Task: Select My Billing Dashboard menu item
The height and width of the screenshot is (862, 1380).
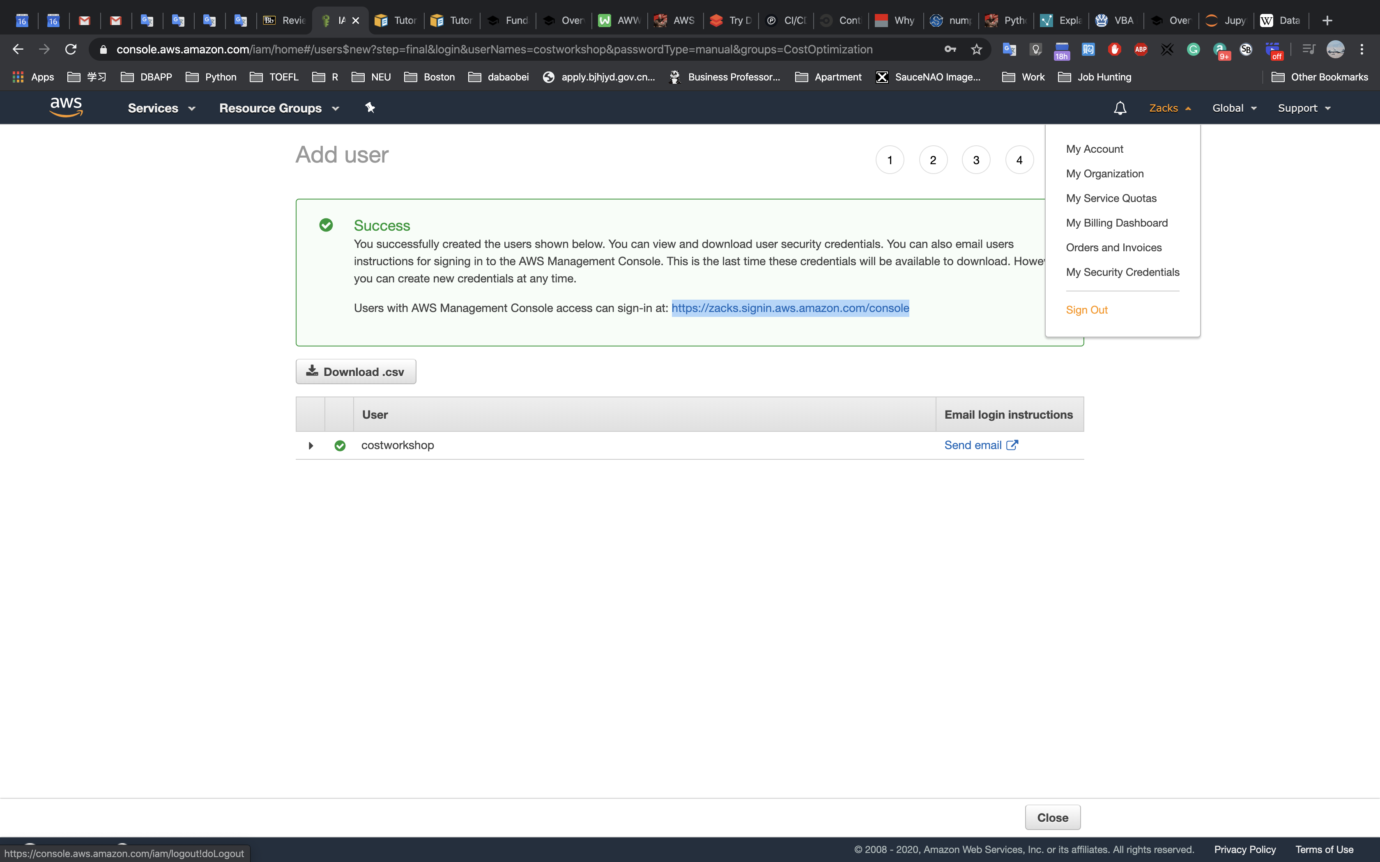Action: pyautogui.click(x=1117, y=223)
